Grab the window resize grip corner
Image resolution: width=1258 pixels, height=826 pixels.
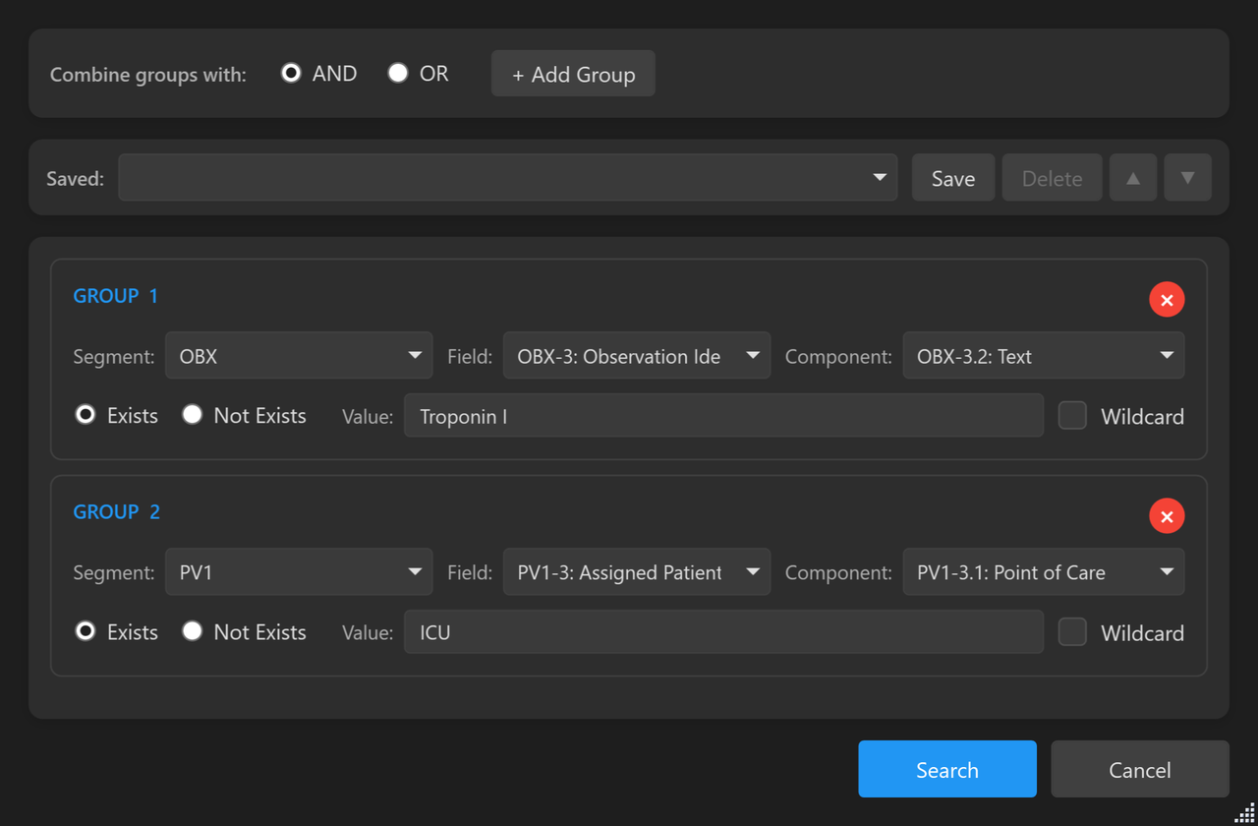tap(1244, 812)
